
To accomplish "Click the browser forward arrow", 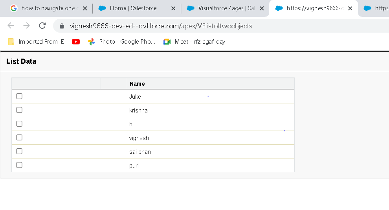I will coord(26,26).
